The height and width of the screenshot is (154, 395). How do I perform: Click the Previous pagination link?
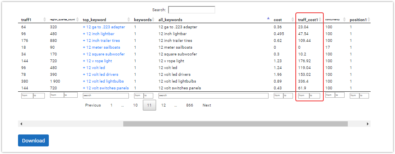point(93,105)
